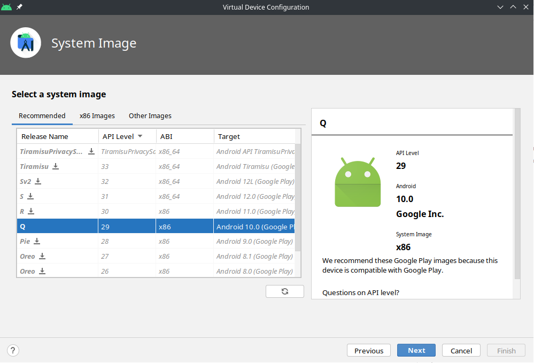This screenshot has width=534, height=363.
Task: Download the R API 30 image
Action: [x=31, y=212]
